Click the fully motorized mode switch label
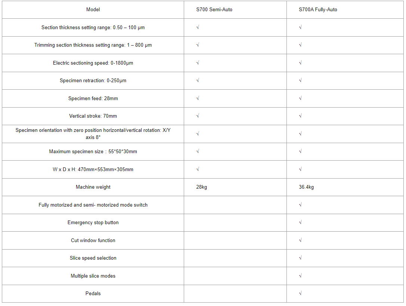 pyautogui.click(x=93, y=205)
